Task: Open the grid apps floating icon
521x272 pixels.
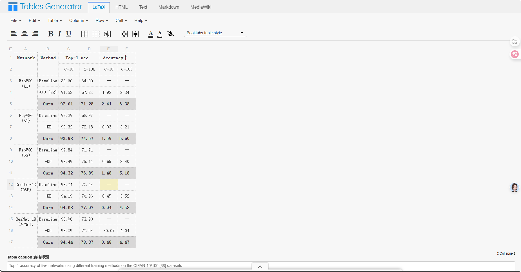Action: (x=515, y=42)
